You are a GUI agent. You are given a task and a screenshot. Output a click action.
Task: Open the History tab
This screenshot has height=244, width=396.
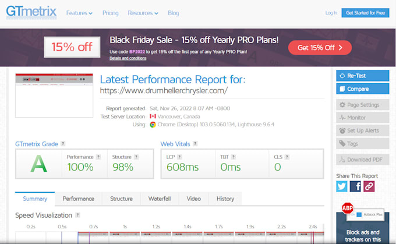[x=225, y=199]
